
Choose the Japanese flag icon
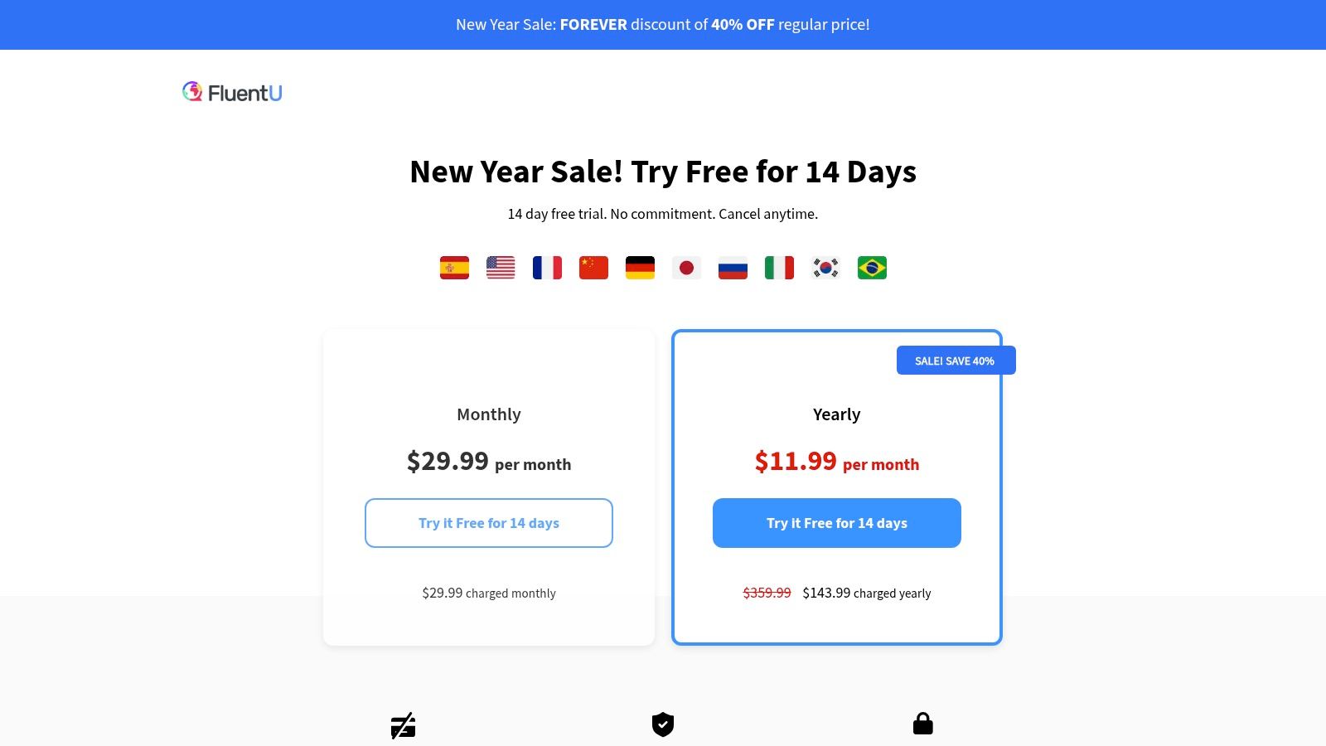click(686, 268)
